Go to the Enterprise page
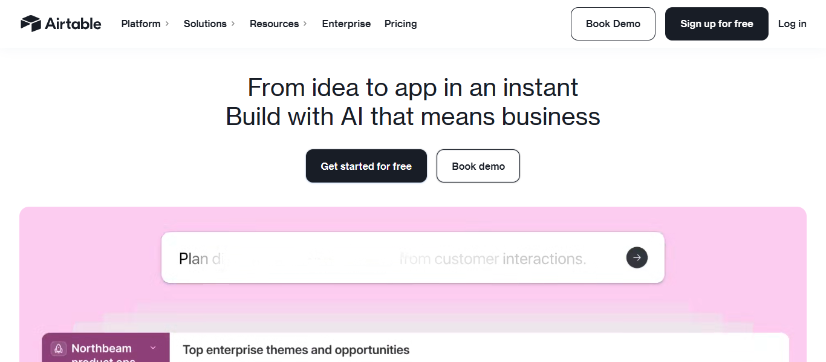The width and height of the screenshot is (826, 362). (x=346, y=24)
